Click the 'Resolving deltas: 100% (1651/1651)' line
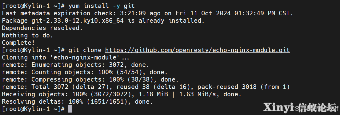340x115 pixels. click(x=78, y=102)
